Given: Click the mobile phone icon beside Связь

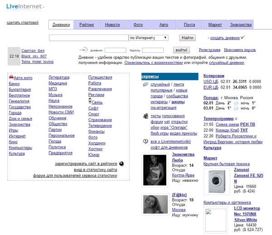Looking at the screenshot, I should coord(90,101).
